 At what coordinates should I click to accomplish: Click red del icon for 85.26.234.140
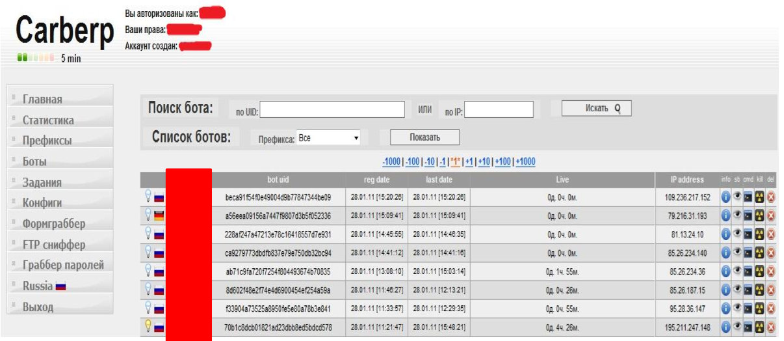coord(771,252)
